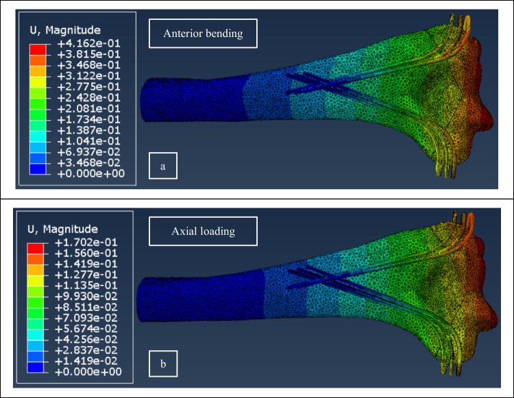Select legend value +2.775e-01
The image size is (514, 398).
(x=89, y=87)
